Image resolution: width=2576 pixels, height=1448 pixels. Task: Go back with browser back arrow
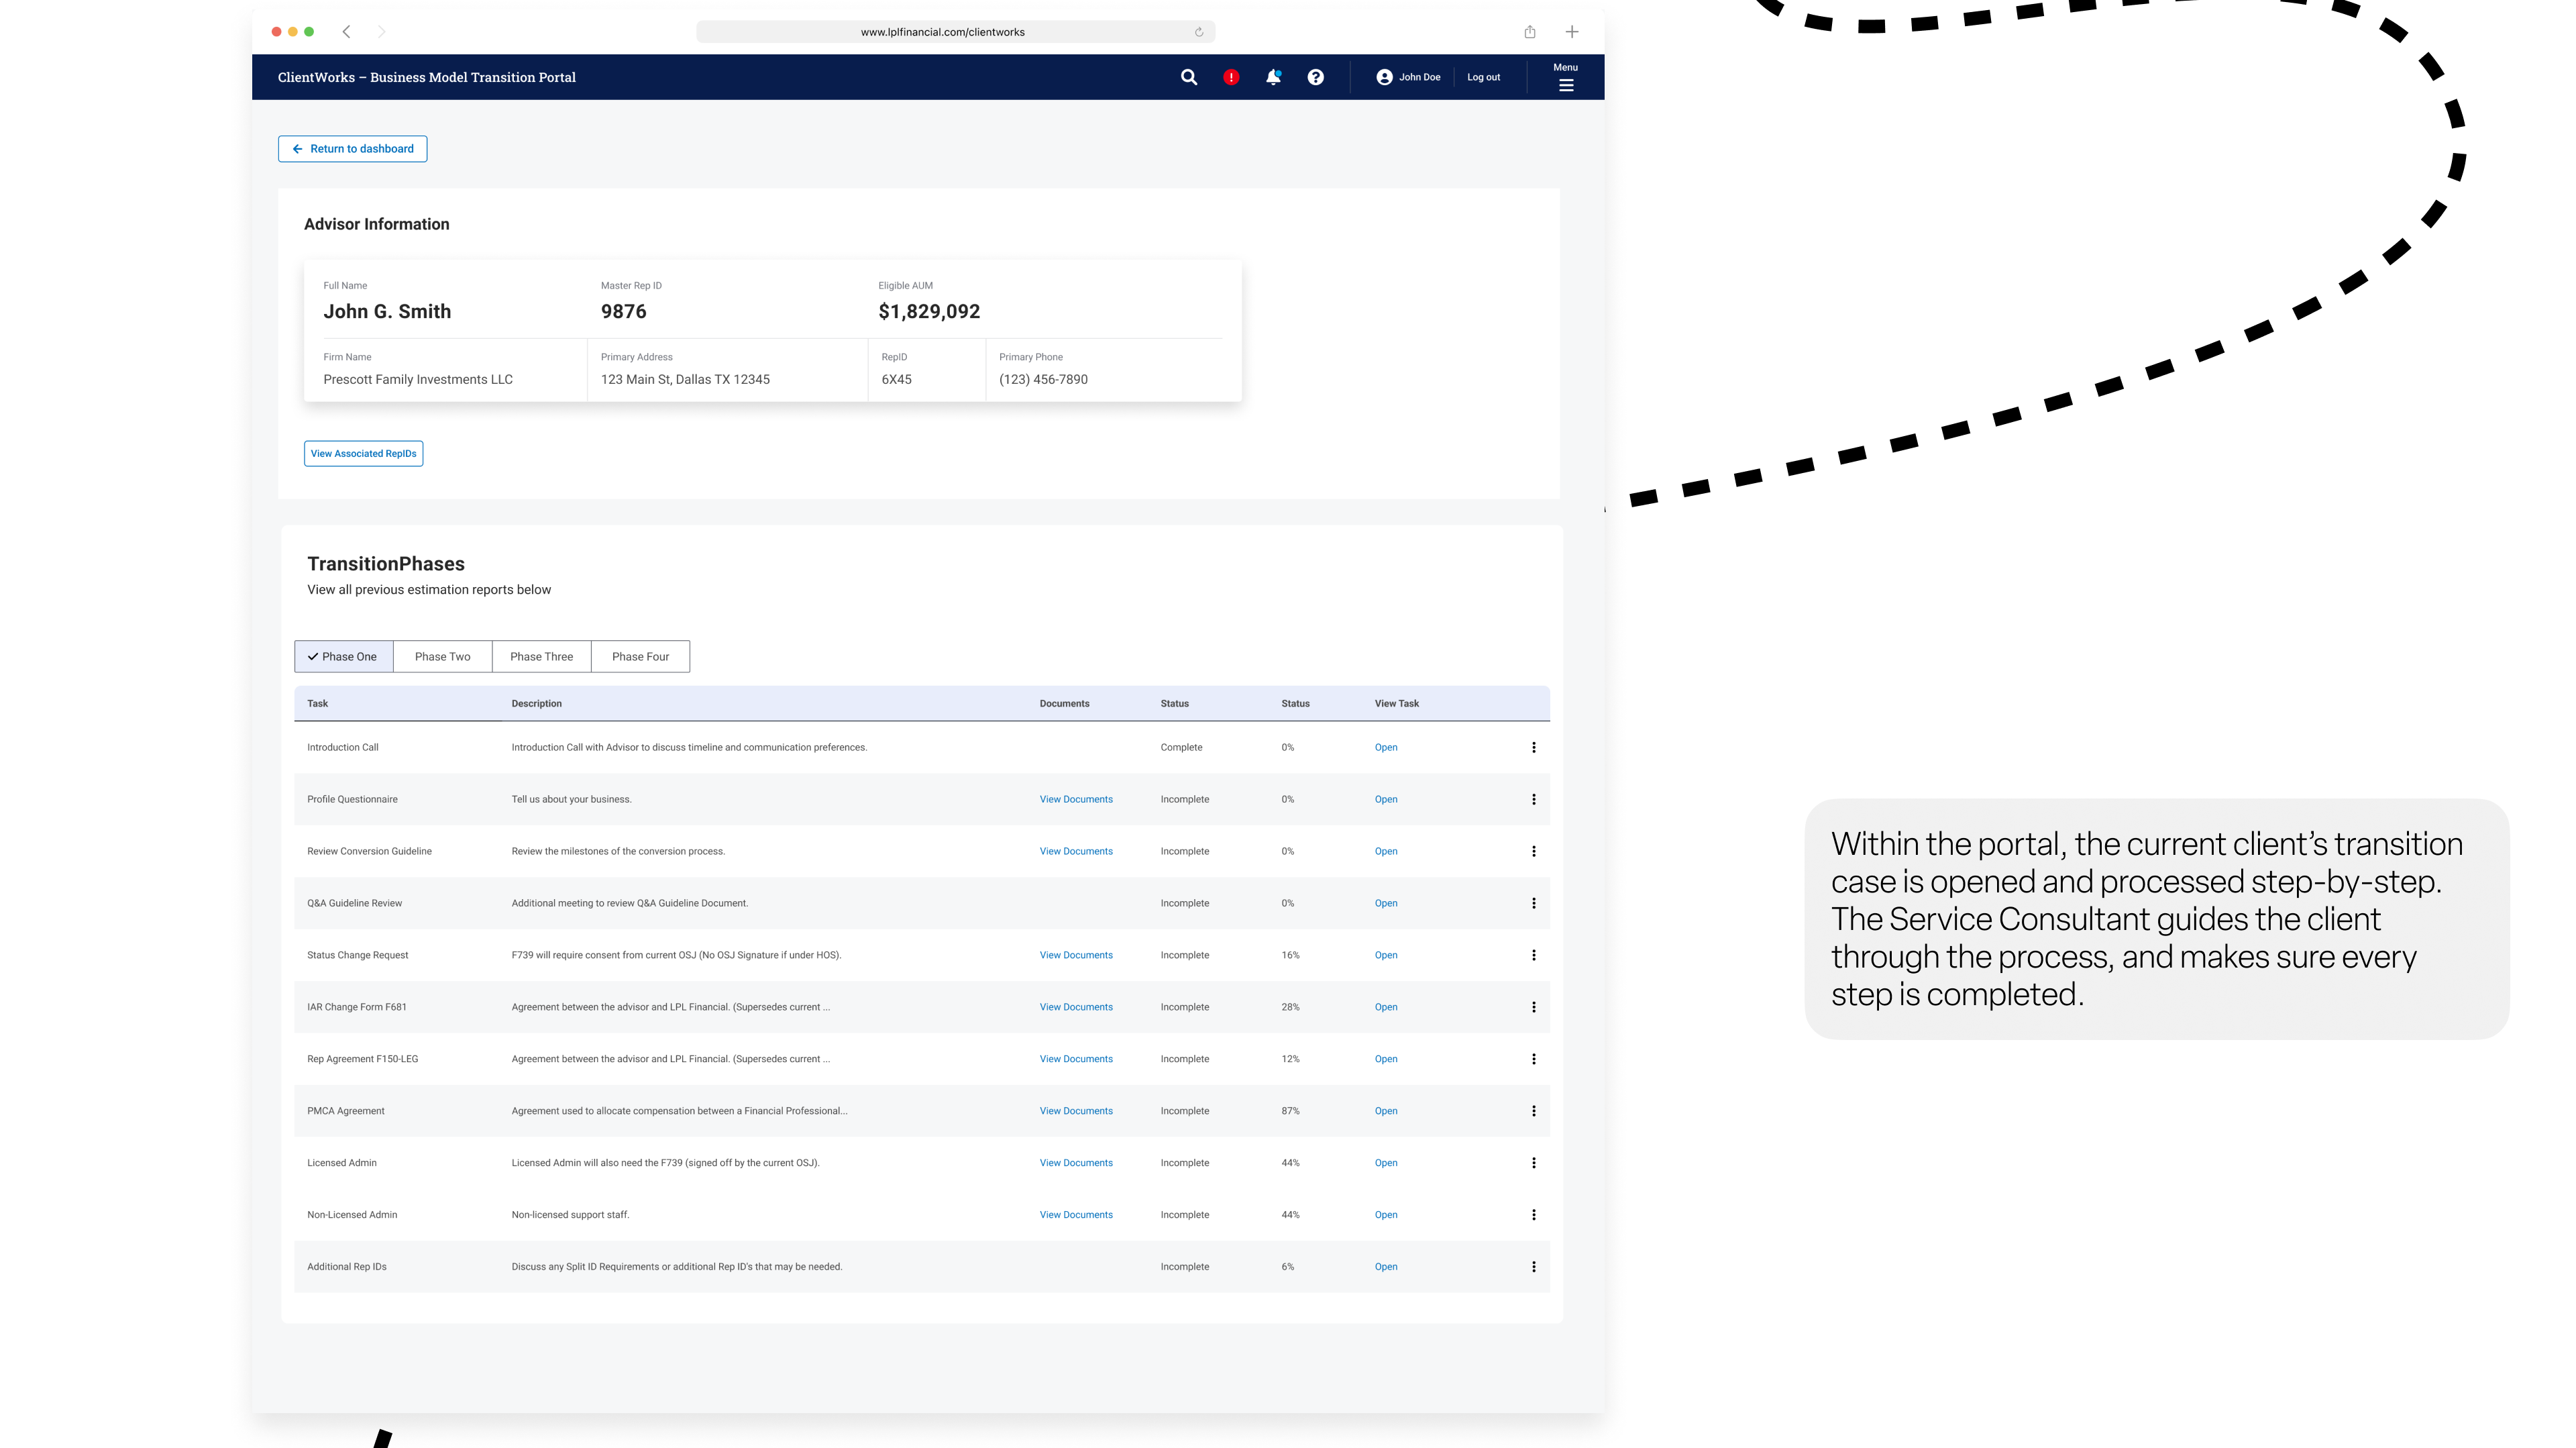tap(346, 32)
